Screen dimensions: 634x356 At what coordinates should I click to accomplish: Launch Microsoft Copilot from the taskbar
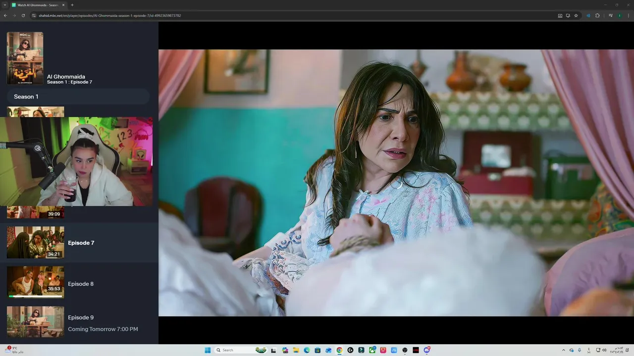pyautogui.click(x=285, y=350)
